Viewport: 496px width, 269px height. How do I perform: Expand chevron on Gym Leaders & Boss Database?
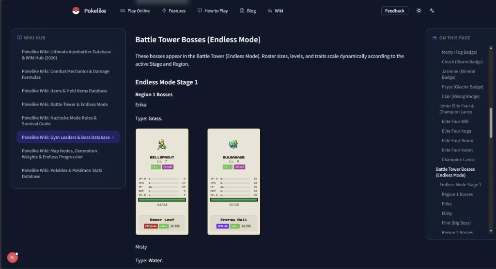(x=113, y=137)
